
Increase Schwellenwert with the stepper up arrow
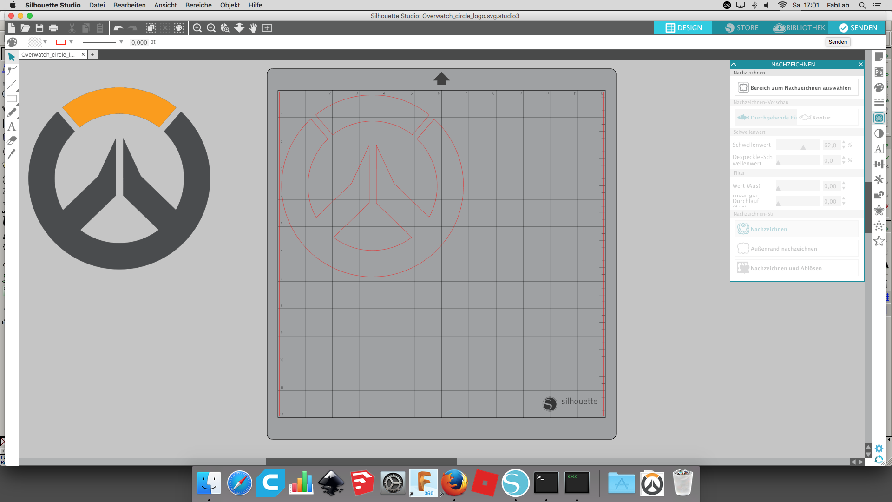click(844, 143)
